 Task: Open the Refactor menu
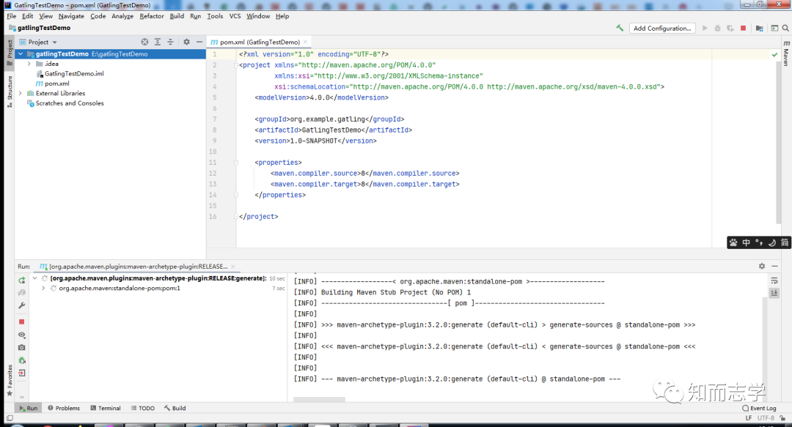click(152, 16)
